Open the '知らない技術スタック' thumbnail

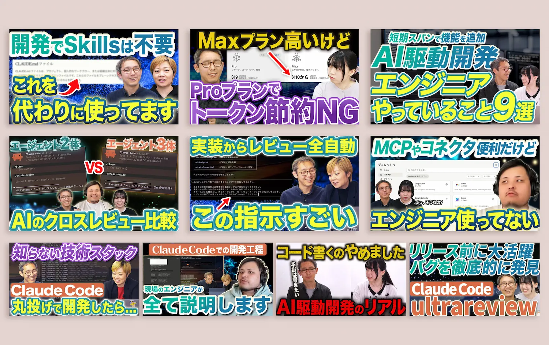[74, 279]
